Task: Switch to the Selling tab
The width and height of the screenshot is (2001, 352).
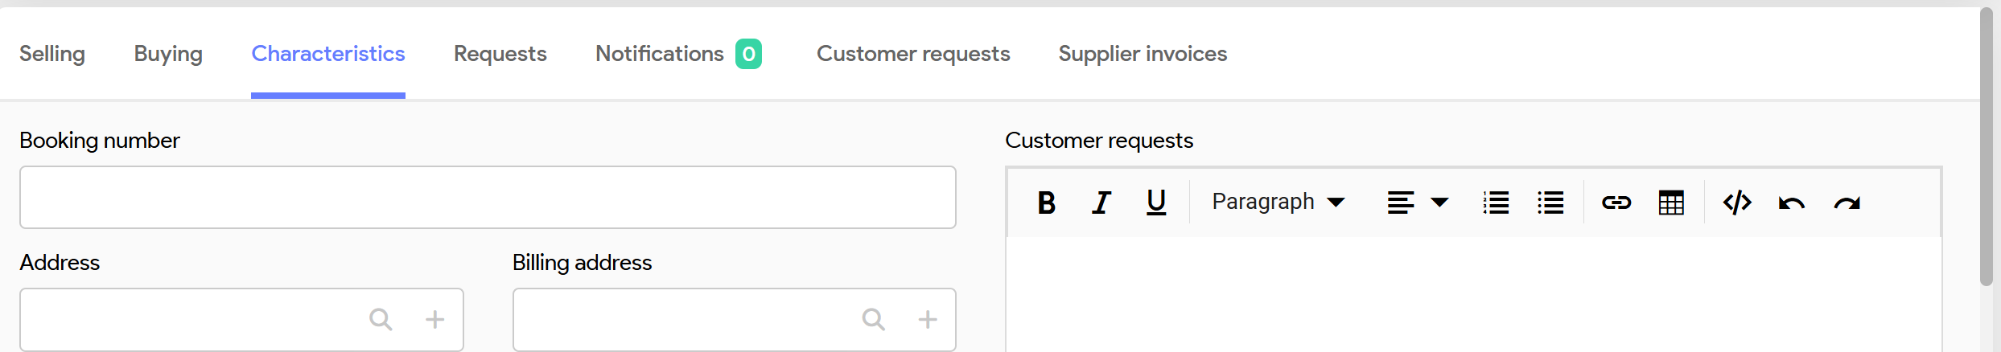Action: (x=52, y=54)
